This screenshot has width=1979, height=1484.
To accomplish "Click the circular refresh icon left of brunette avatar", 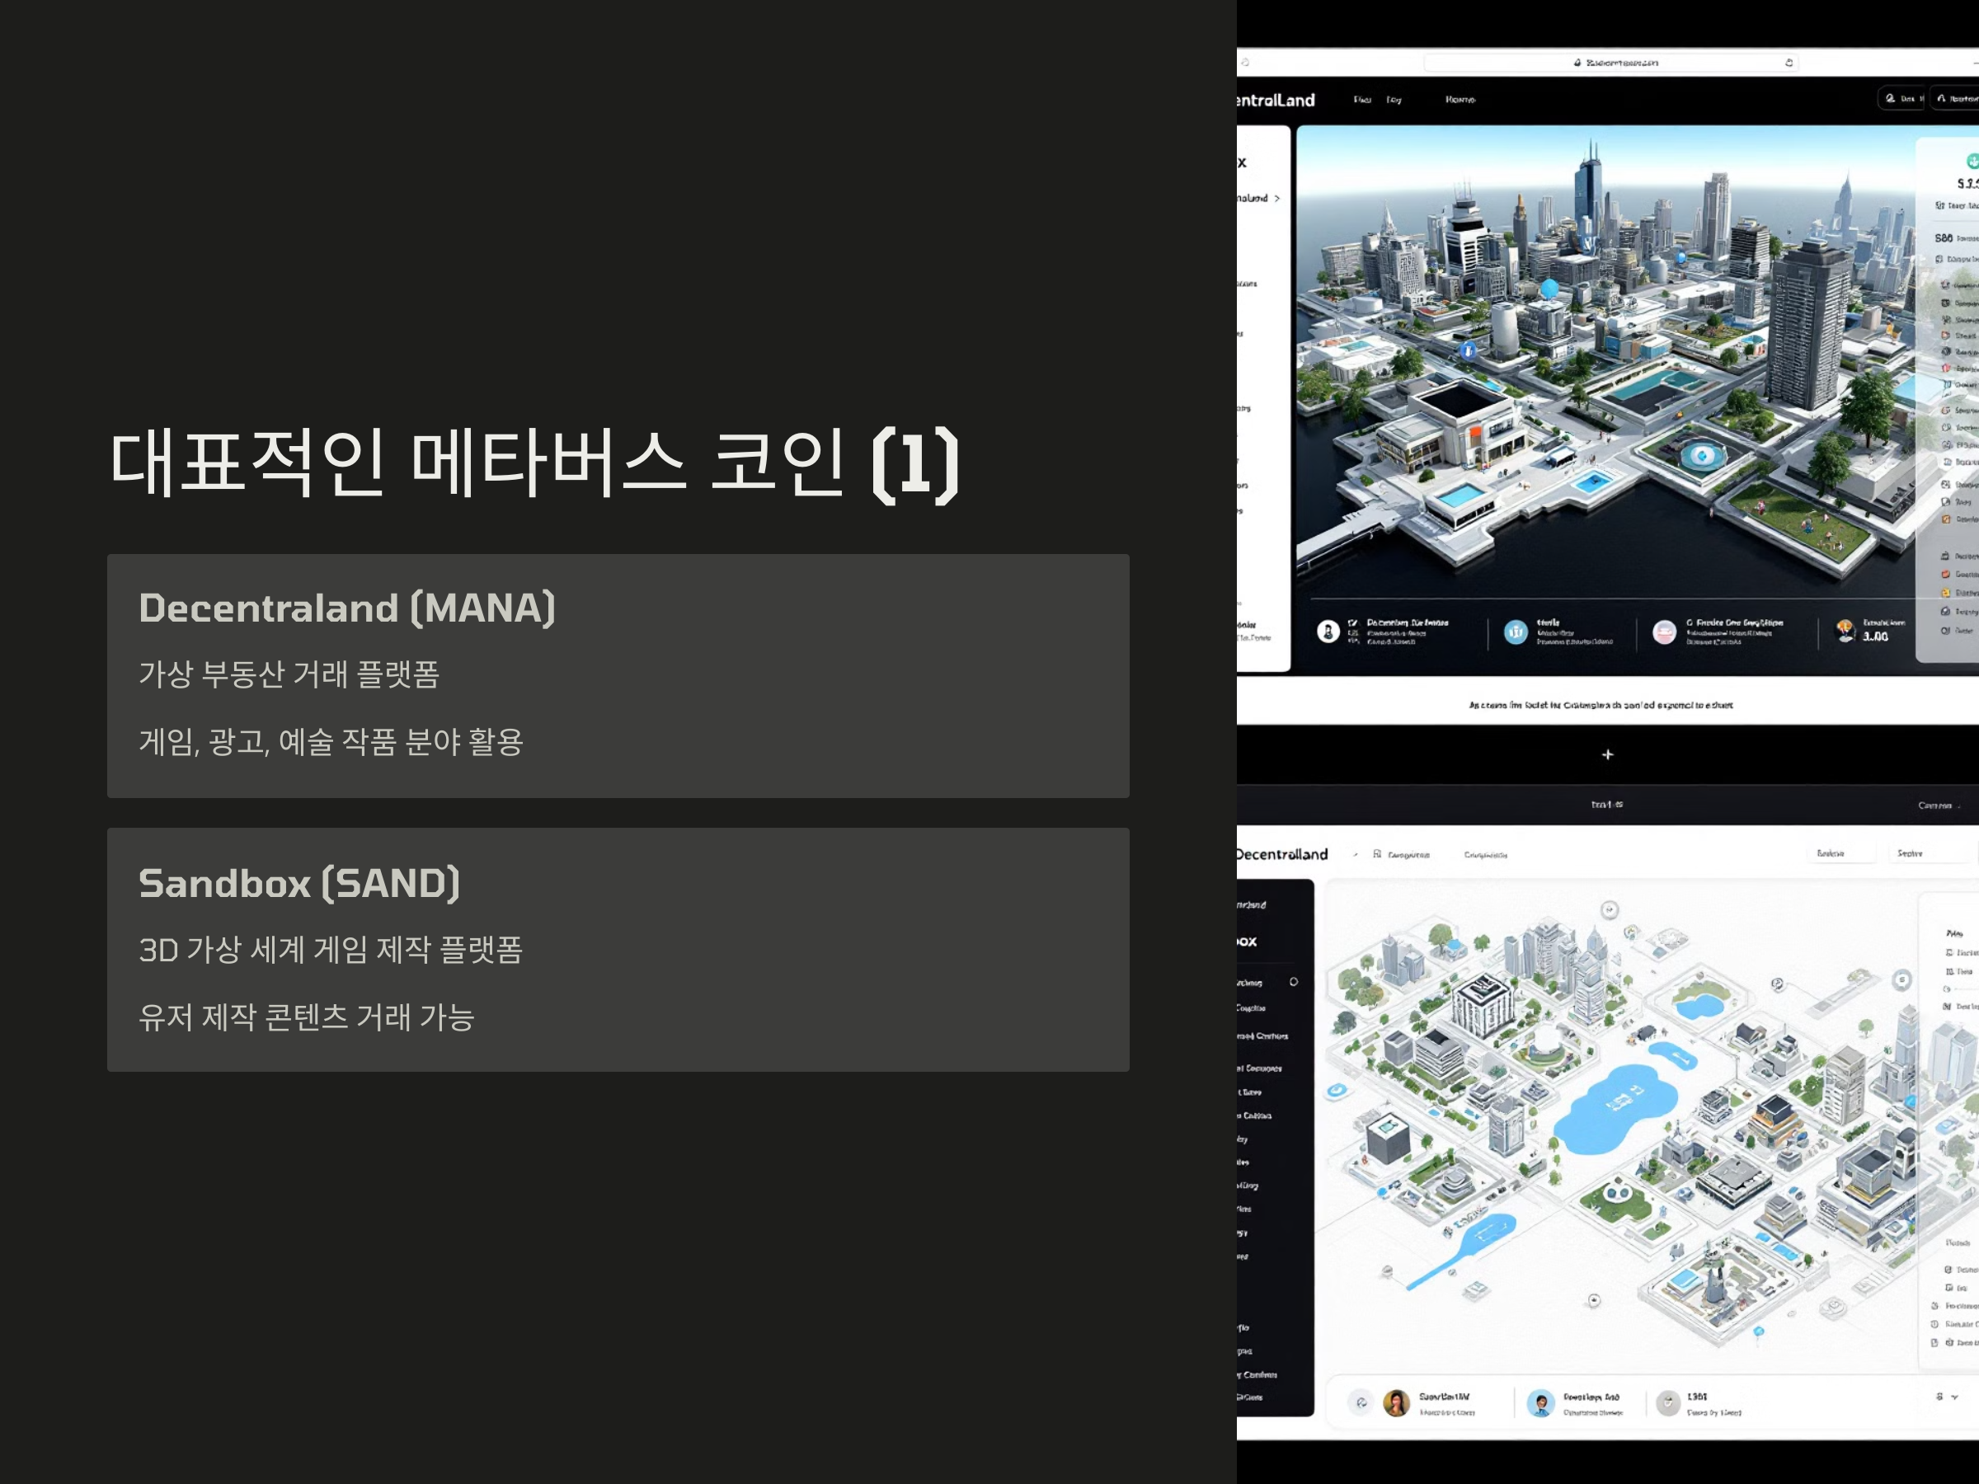I will (x=1361, y=1402).
